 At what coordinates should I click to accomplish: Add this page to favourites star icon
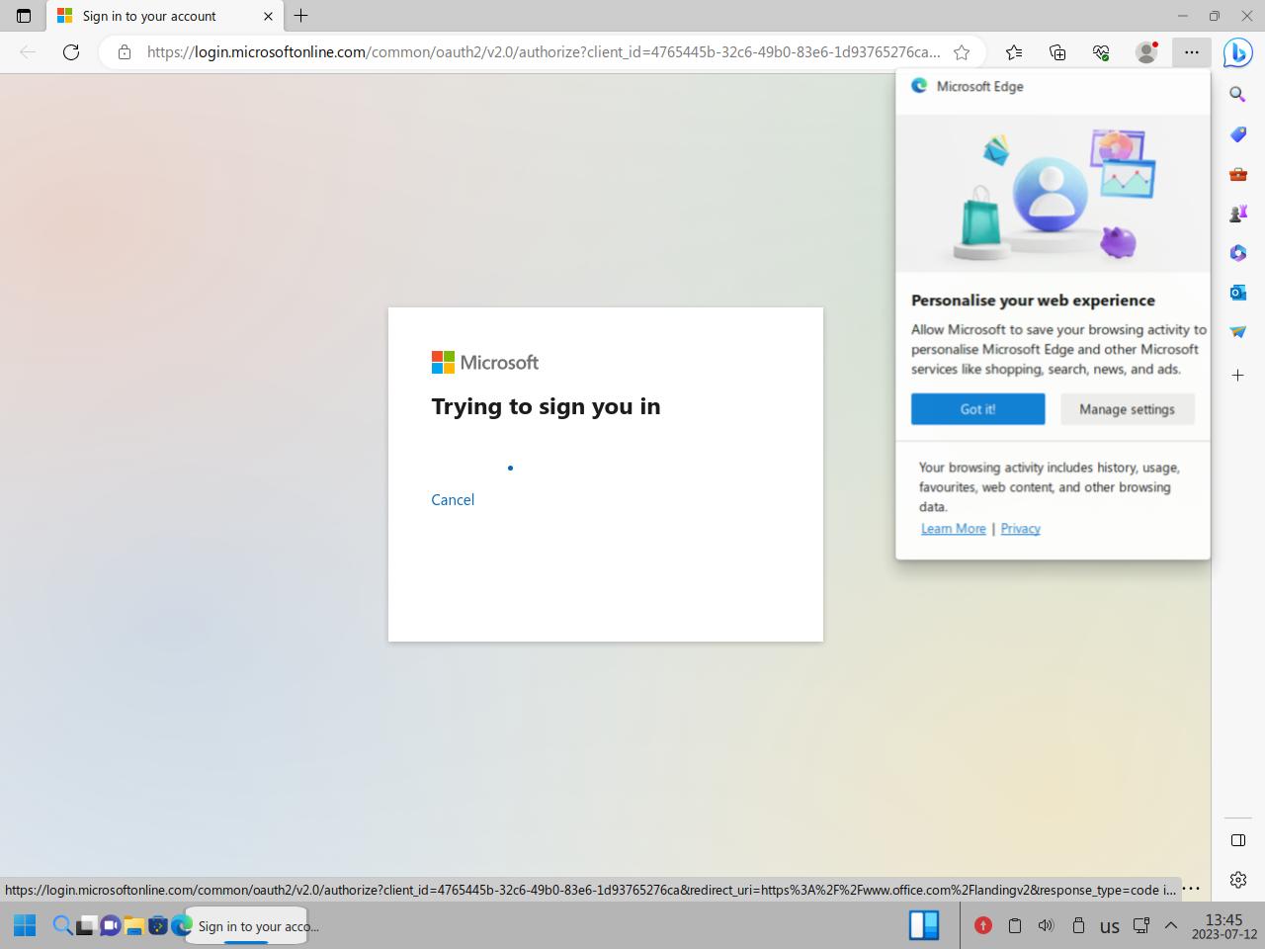[962, 52]
